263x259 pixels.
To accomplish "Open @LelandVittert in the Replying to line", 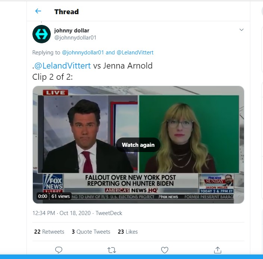I will tap(135, 53).
